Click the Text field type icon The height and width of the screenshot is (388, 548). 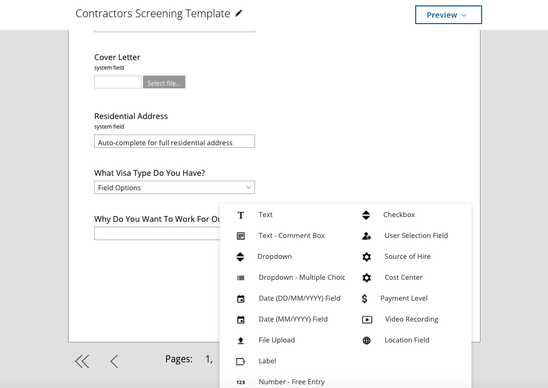click(x=241, y=215)
